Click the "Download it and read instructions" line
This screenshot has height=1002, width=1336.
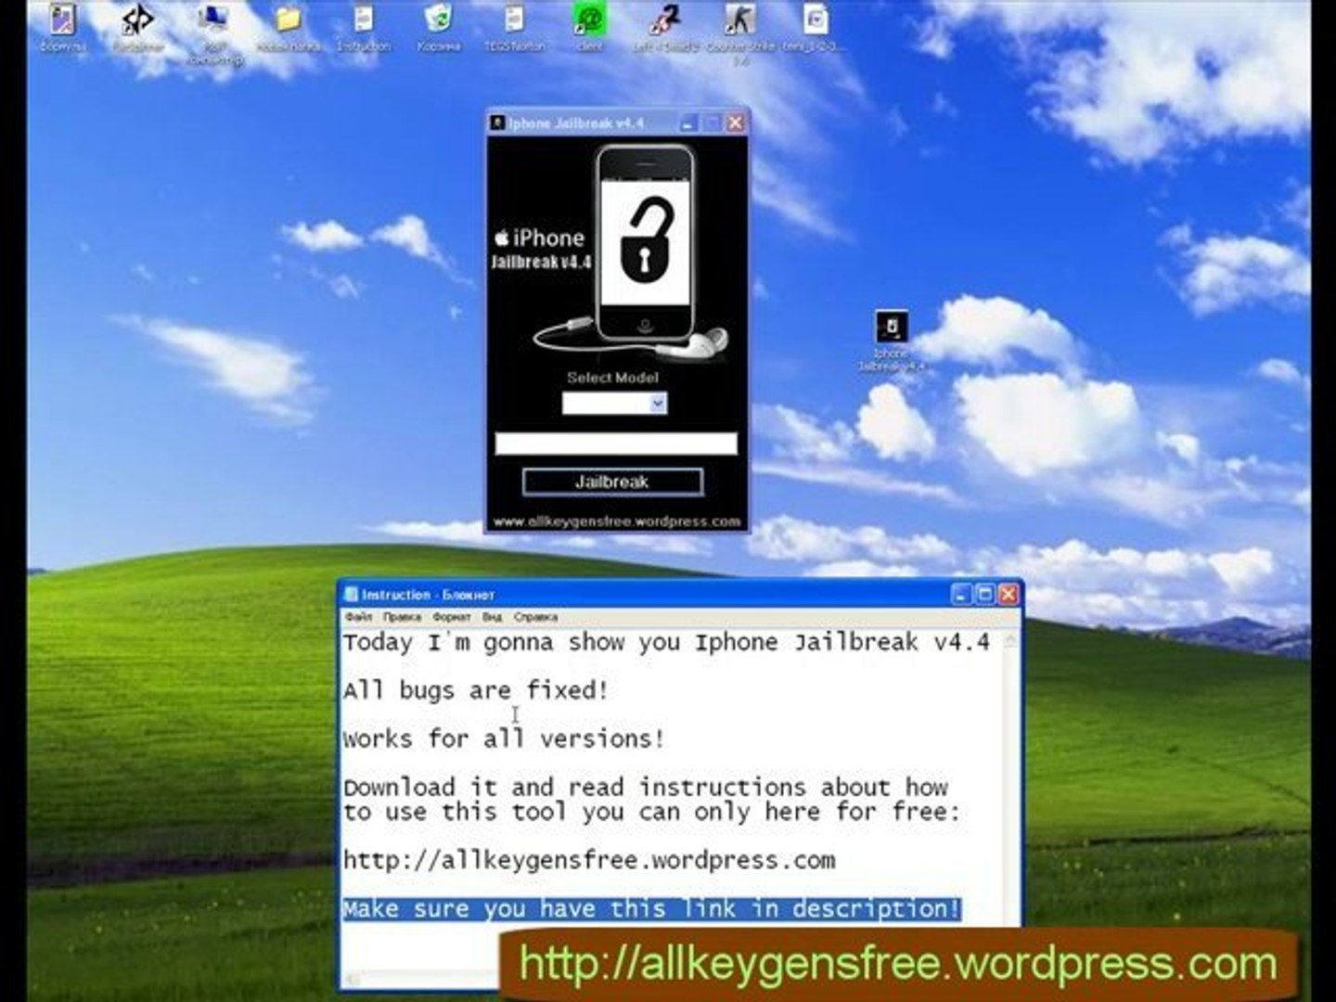point(646,788)
